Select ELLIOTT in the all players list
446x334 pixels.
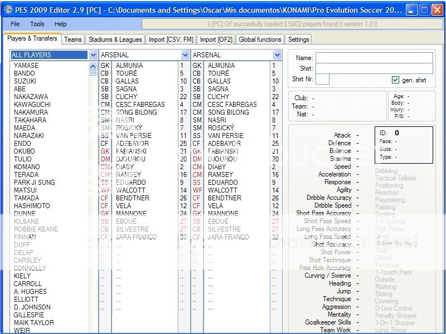click(26, 299)
